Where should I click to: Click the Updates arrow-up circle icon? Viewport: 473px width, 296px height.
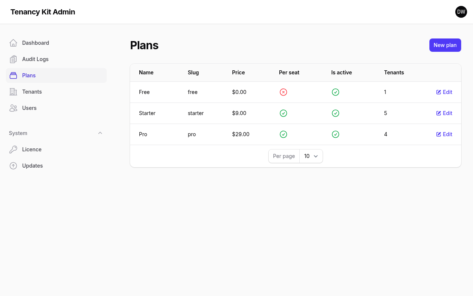(x=13, y=166)
